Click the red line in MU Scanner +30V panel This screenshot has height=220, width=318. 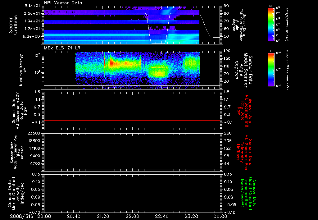point(132,120)
